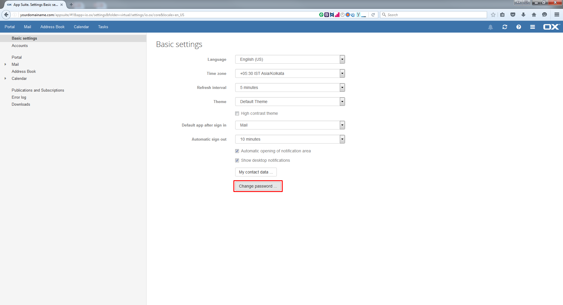
Task: Bookmark this page with the star icon
Action: click(x=493, y=15)
